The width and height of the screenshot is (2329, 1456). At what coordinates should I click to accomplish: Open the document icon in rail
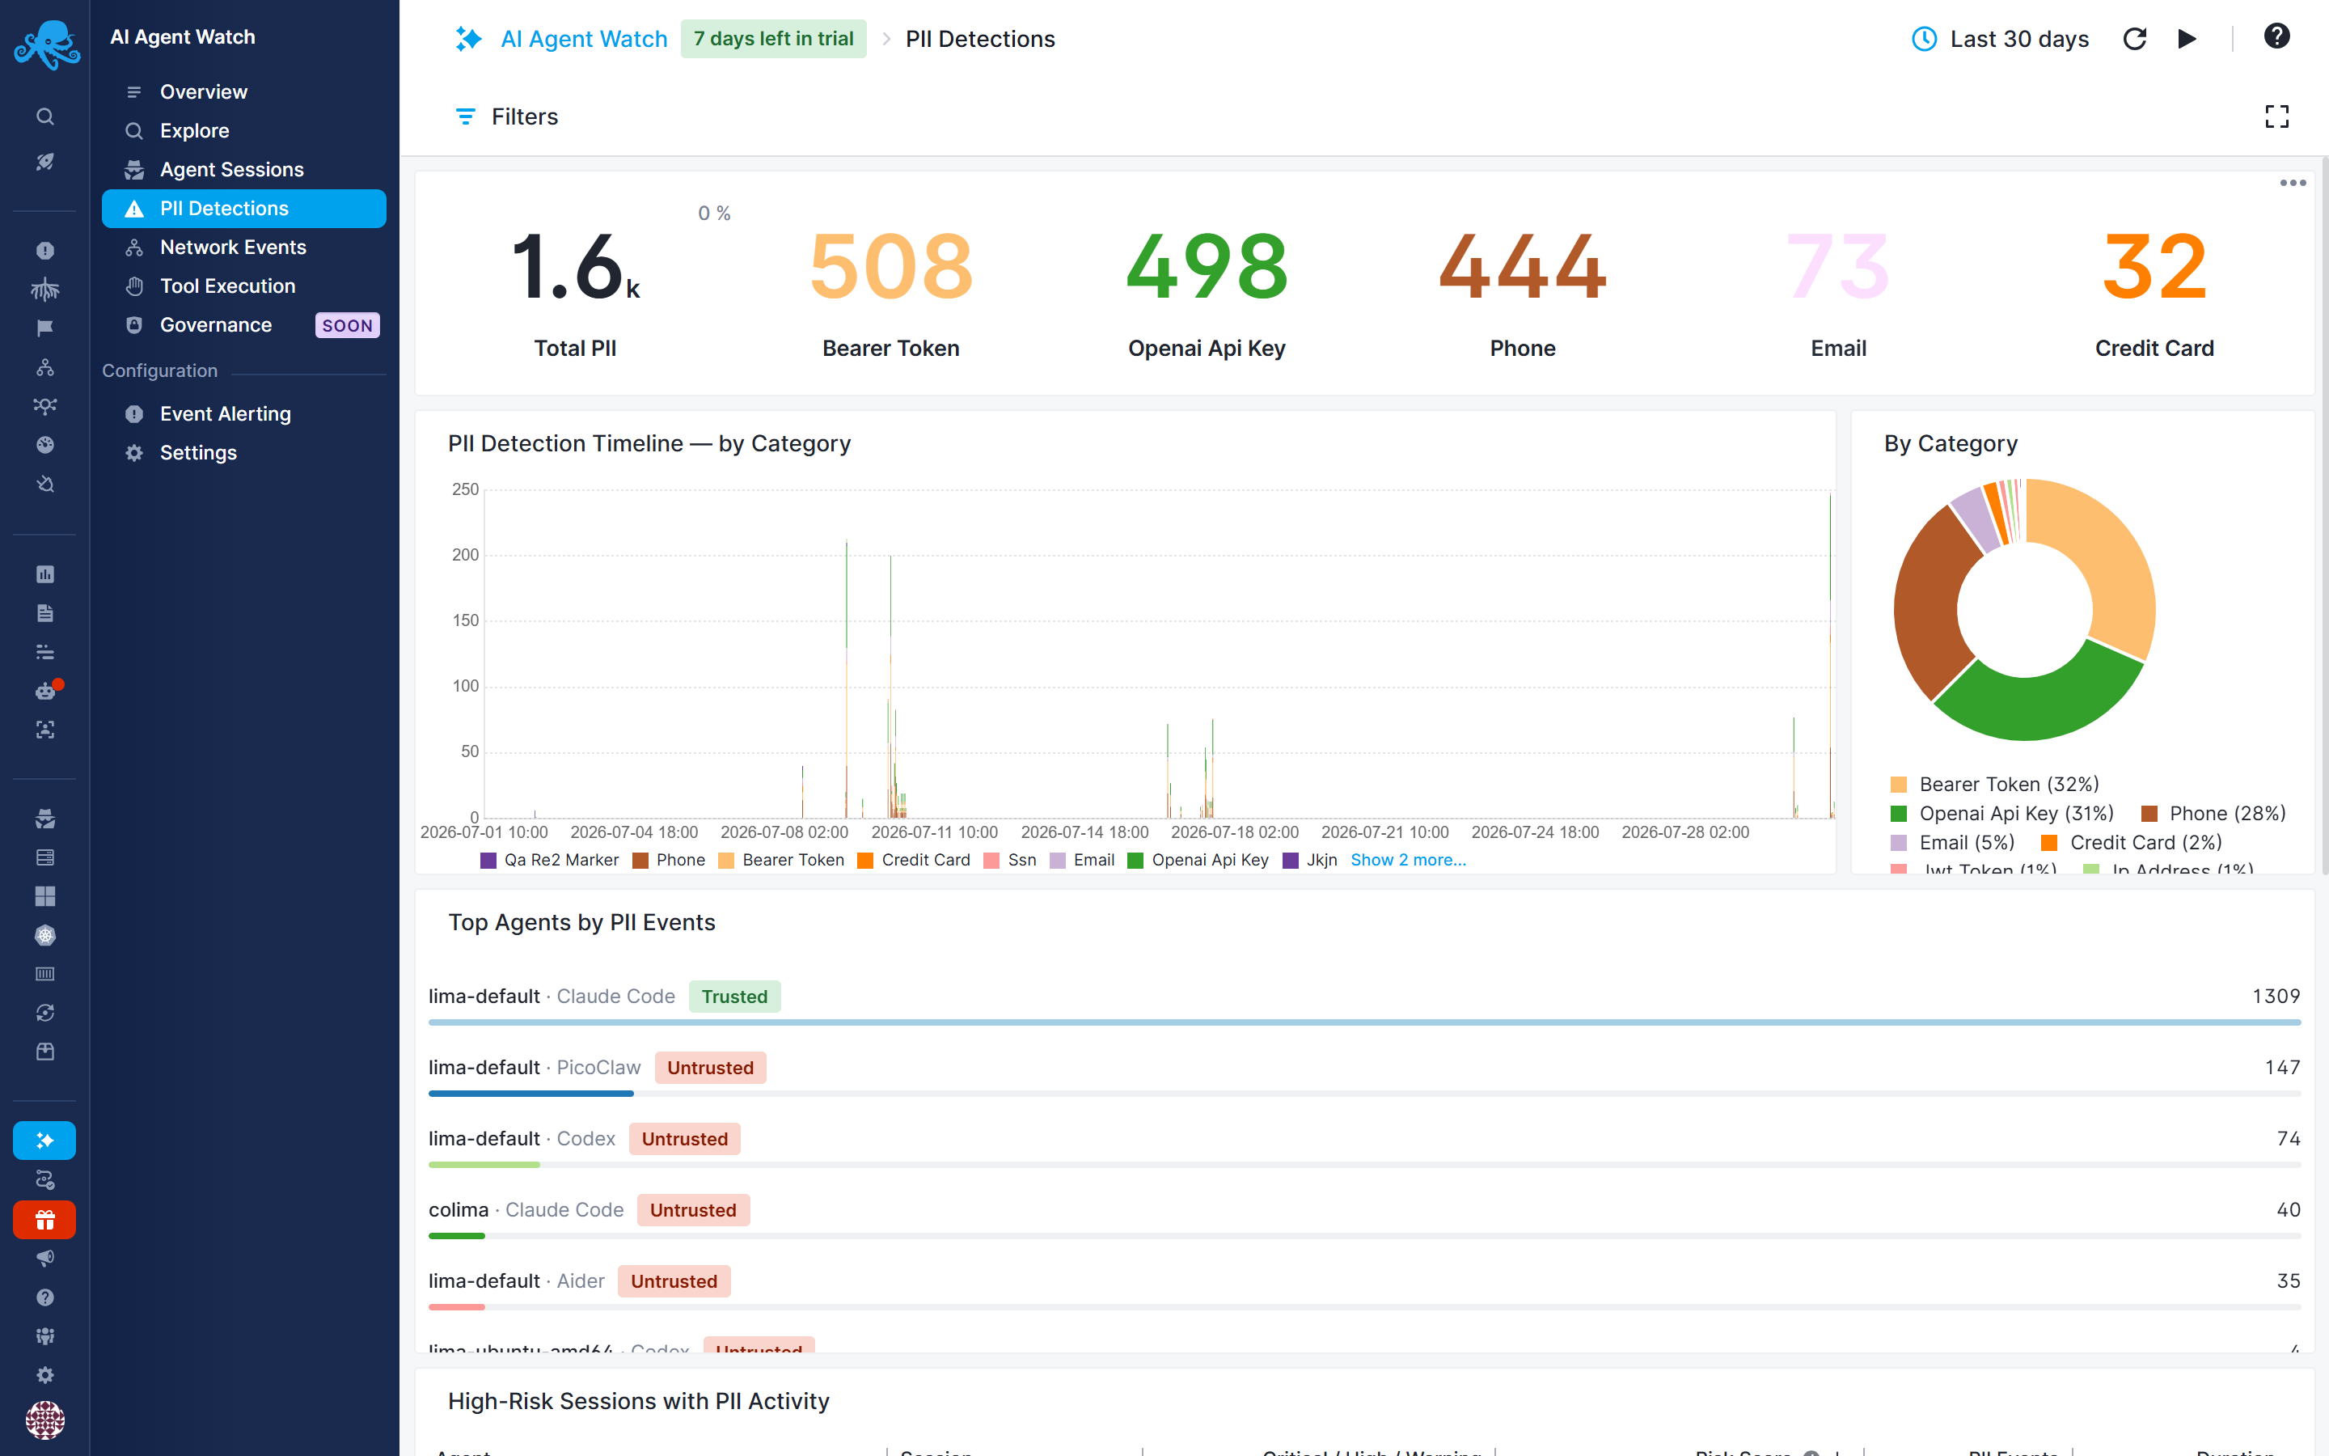[45, 613]
